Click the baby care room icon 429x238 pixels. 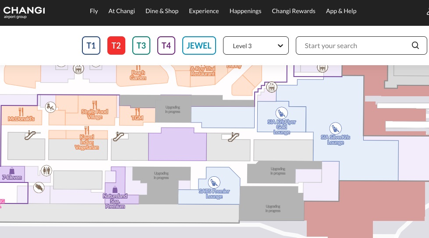[x=50, y=107]
